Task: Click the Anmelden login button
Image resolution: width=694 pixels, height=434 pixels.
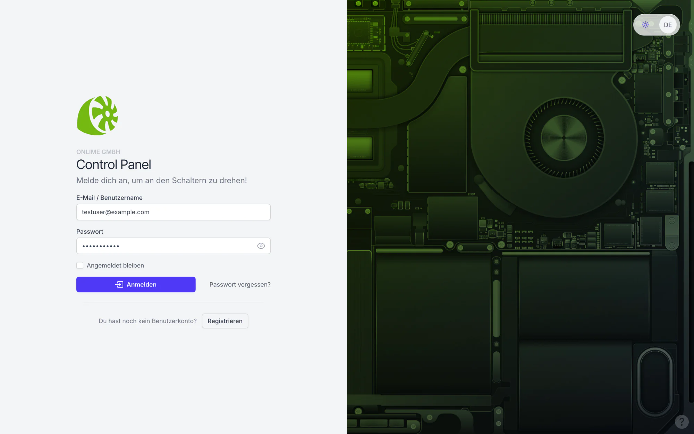Action: 136,284
